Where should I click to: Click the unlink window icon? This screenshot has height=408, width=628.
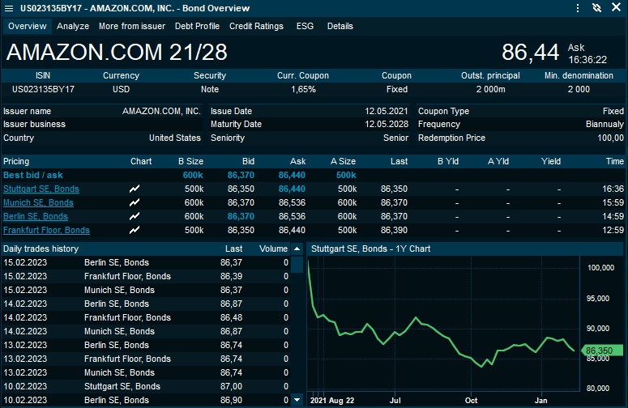click(596, 8)
